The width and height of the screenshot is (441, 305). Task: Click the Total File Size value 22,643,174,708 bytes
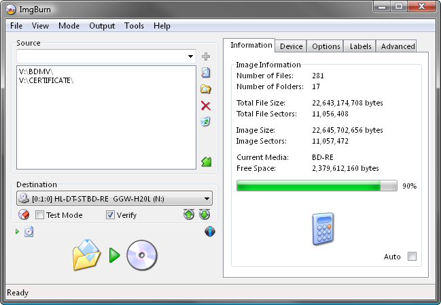tap(347, 103)
